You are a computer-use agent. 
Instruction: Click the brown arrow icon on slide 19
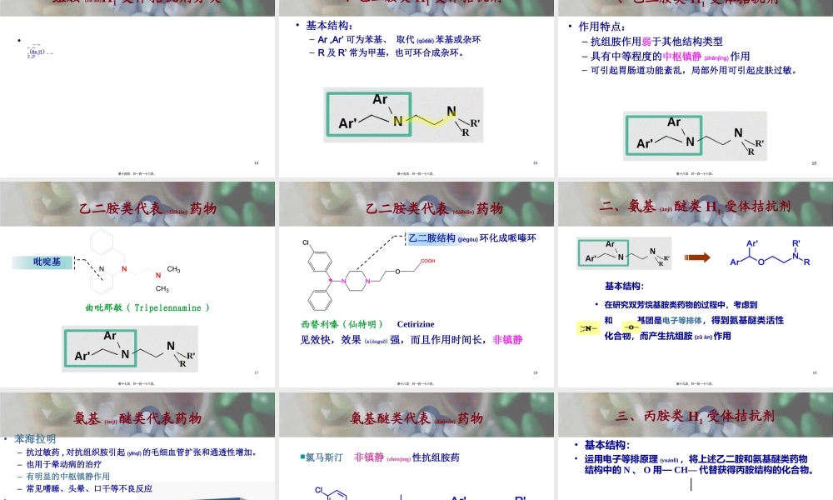(x=697, y=257)
